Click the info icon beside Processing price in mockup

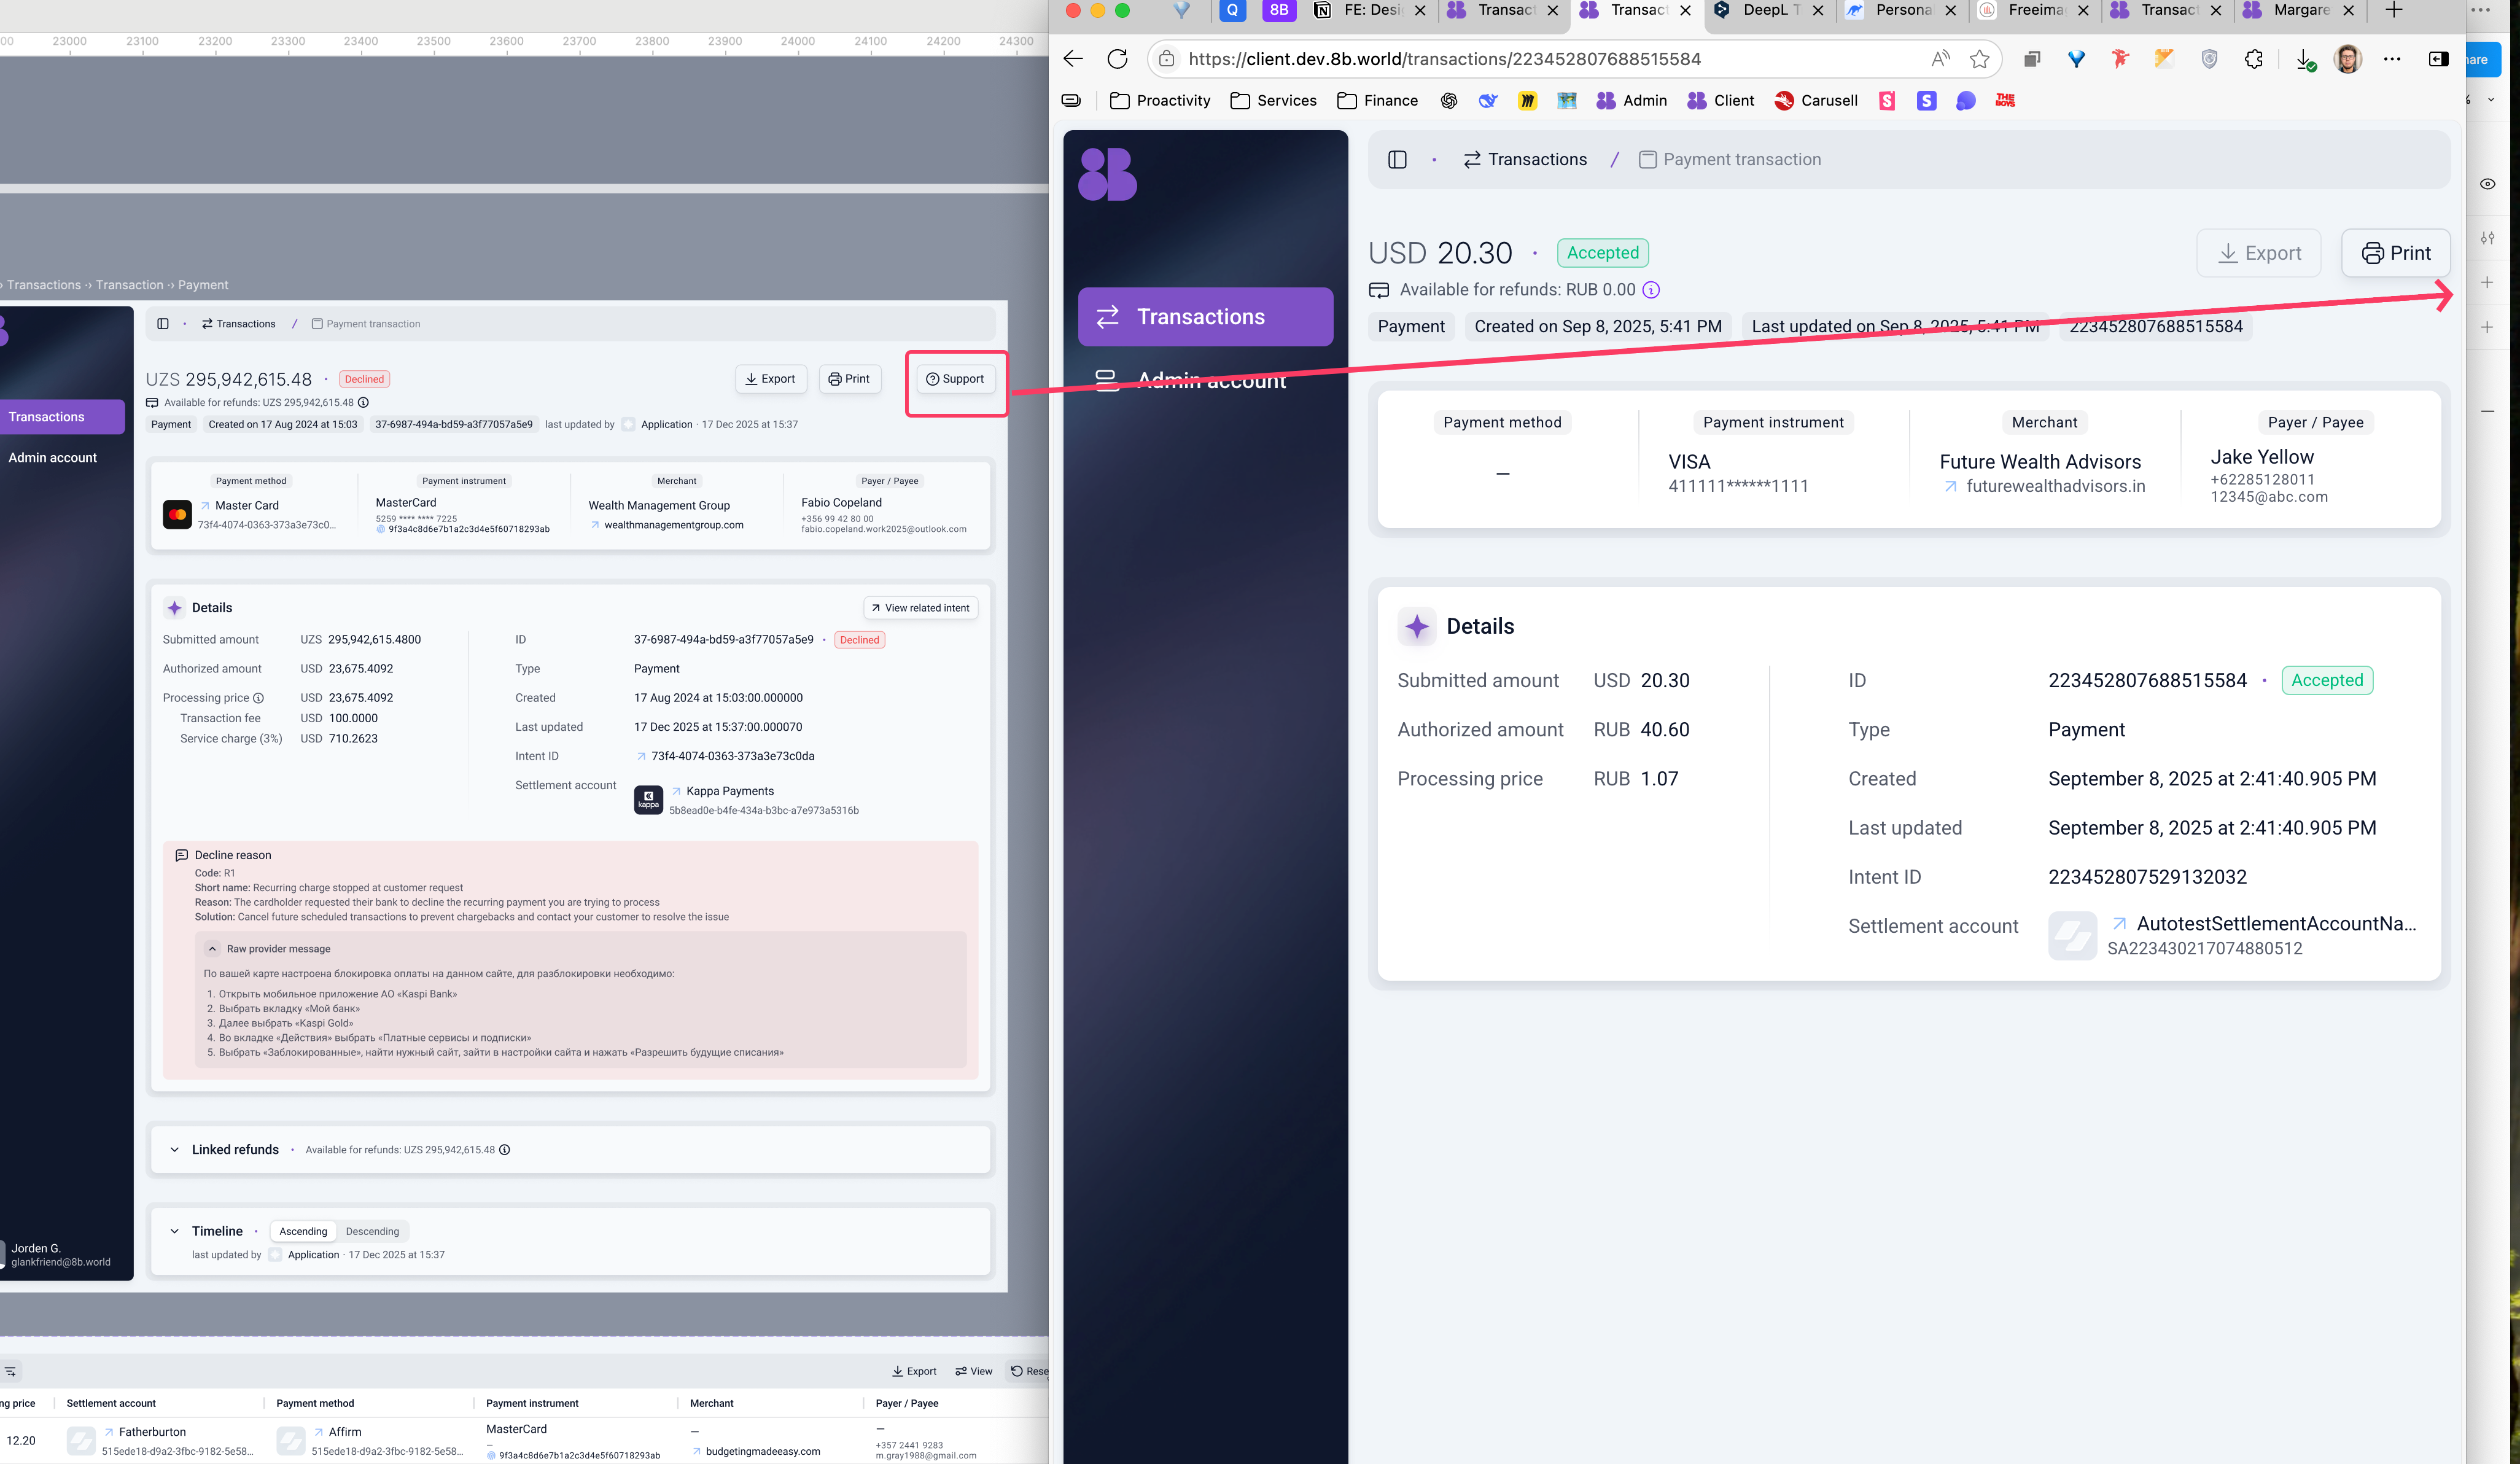[258, 698]
